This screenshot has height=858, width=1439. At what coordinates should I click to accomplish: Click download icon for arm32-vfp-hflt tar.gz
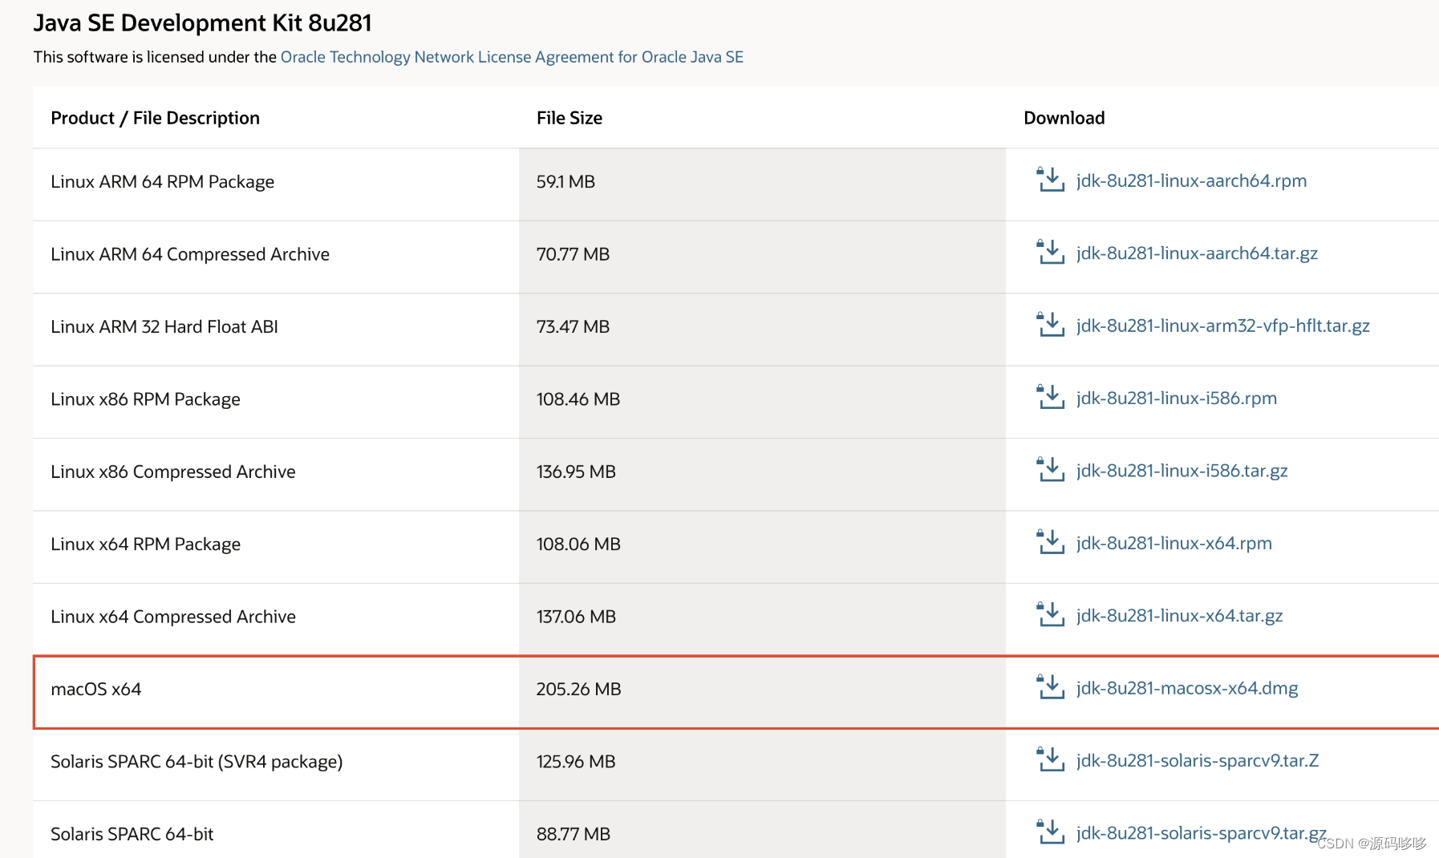[1050, 325]
